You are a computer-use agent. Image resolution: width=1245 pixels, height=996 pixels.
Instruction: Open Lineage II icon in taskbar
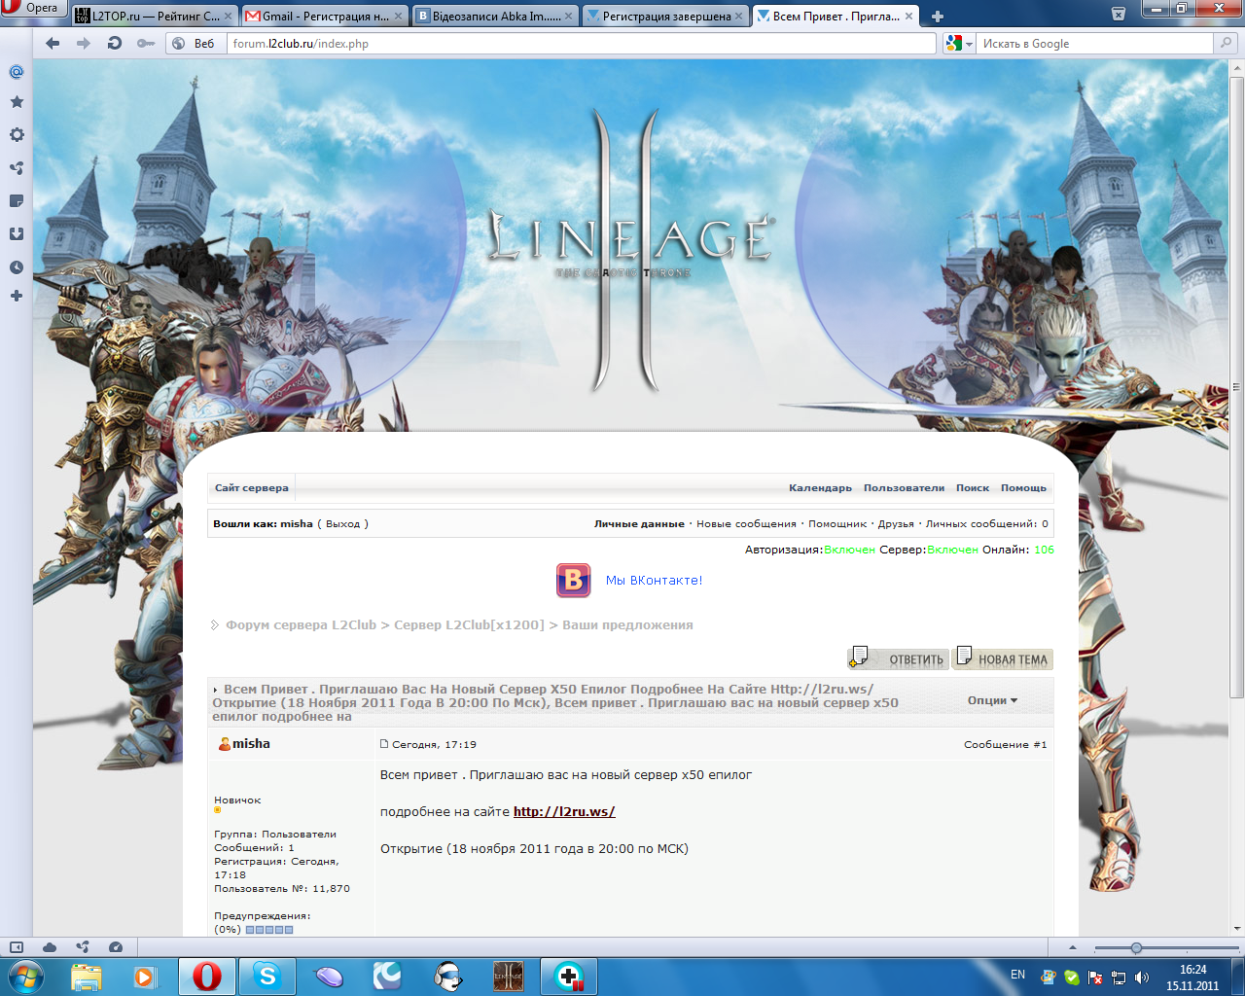(508, 976)
